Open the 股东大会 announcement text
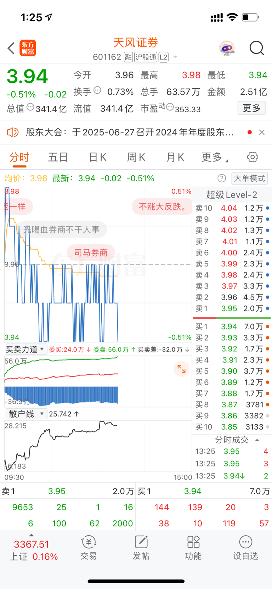 (x=130, y=132)
